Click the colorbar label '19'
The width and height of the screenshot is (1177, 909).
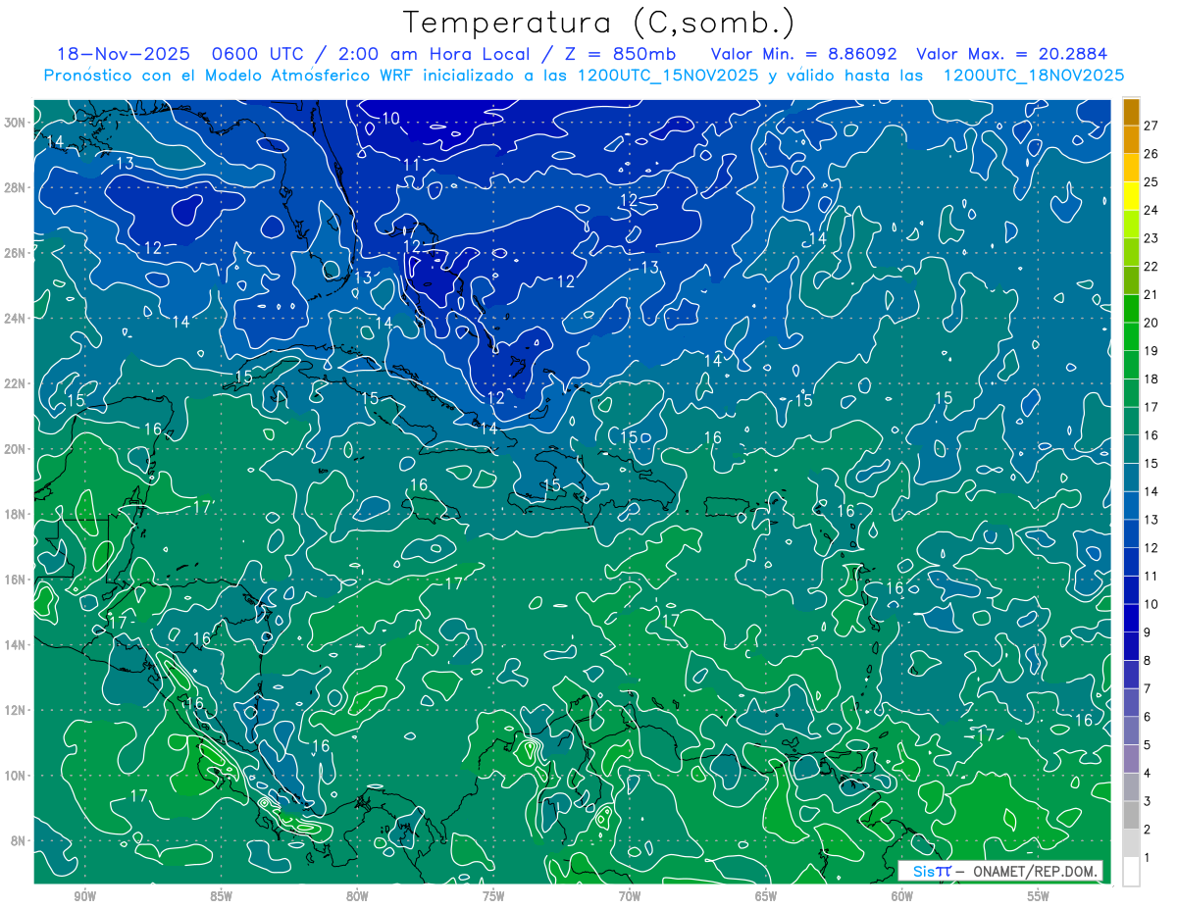pos(1151,351)
